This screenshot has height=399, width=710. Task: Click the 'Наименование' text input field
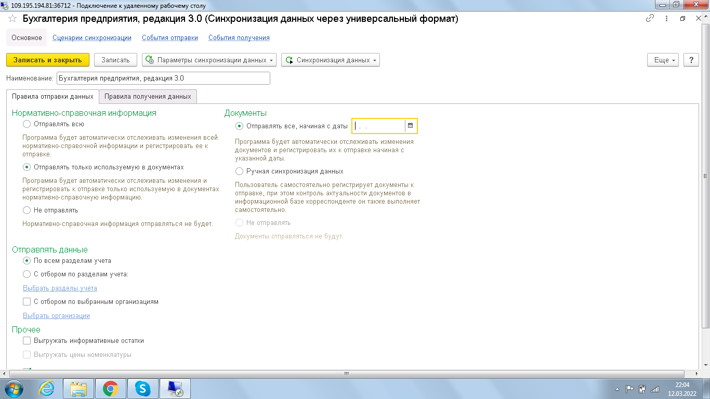tap(163, 78)
